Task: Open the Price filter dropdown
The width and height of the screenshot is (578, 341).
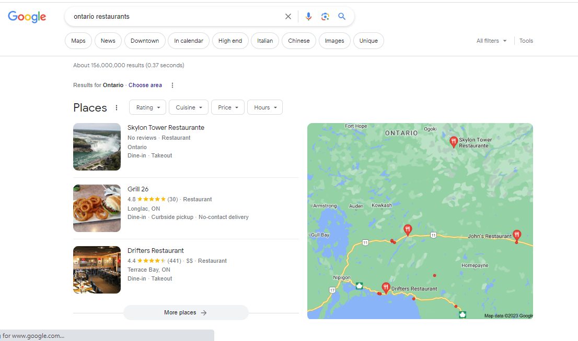Action: click(x=228, y=107)
